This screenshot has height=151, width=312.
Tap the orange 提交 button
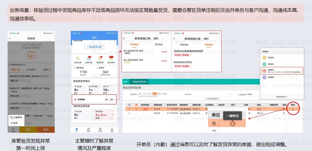(x=46, y=129)
